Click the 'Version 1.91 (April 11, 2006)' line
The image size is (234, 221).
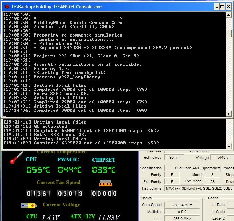74,27
